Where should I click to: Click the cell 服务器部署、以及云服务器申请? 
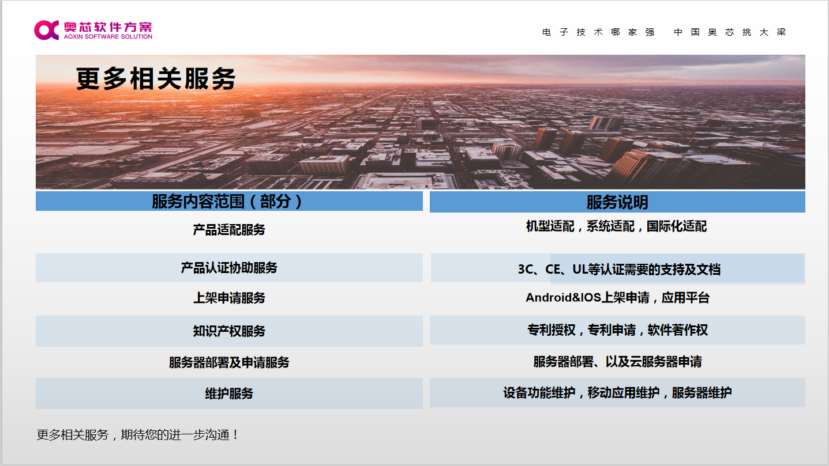point(617,362)
